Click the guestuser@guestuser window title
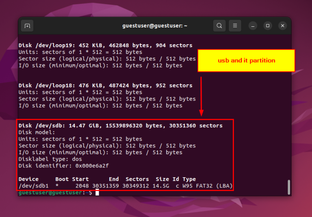Image resolution: width=312 pixels, height=217 pixels. click(155, 26)
